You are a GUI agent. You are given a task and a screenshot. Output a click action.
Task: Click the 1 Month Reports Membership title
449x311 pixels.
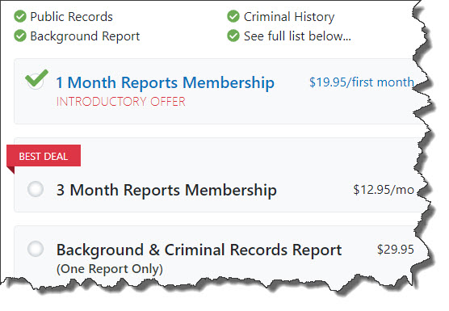[166, 82]
